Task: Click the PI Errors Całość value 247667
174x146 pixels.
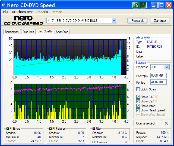Action: click(x=36, y=141)
